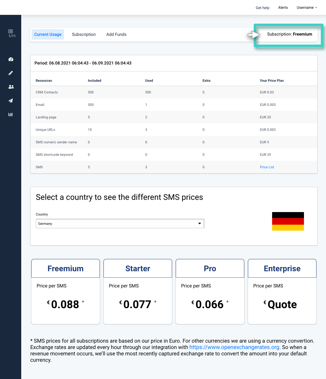This screenshot has height=379, width=326.
Task: Open the contacts people sidebar icon
Action: [11, 87]
